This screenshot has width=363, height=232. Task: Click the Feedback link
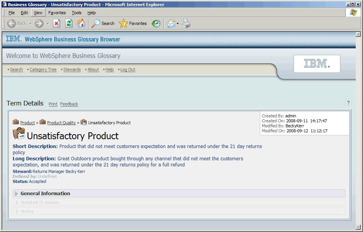(x=69, y=104)
